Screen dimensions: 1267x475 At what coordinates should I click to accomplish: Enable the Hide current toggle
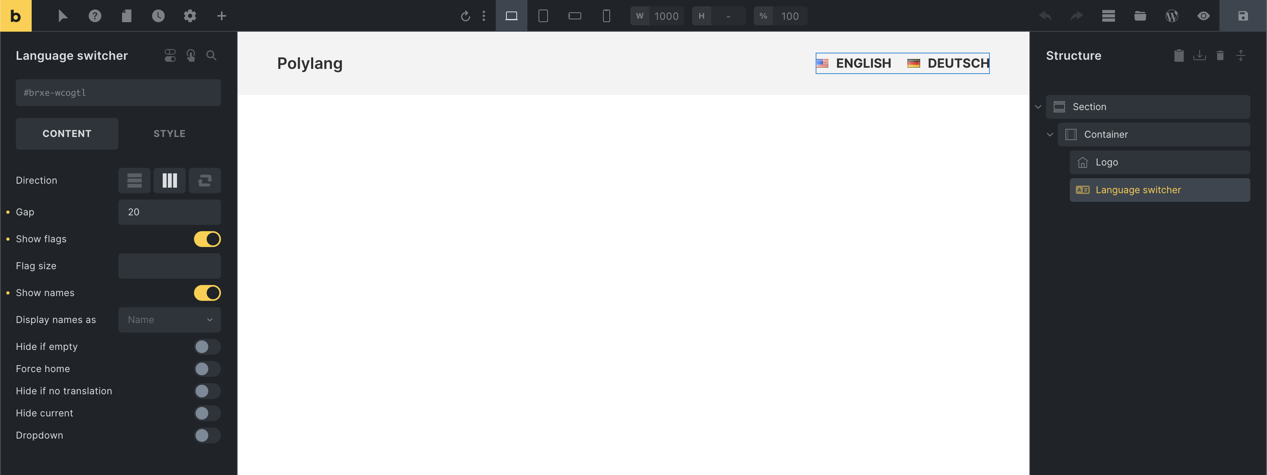(x=207, y=413)
